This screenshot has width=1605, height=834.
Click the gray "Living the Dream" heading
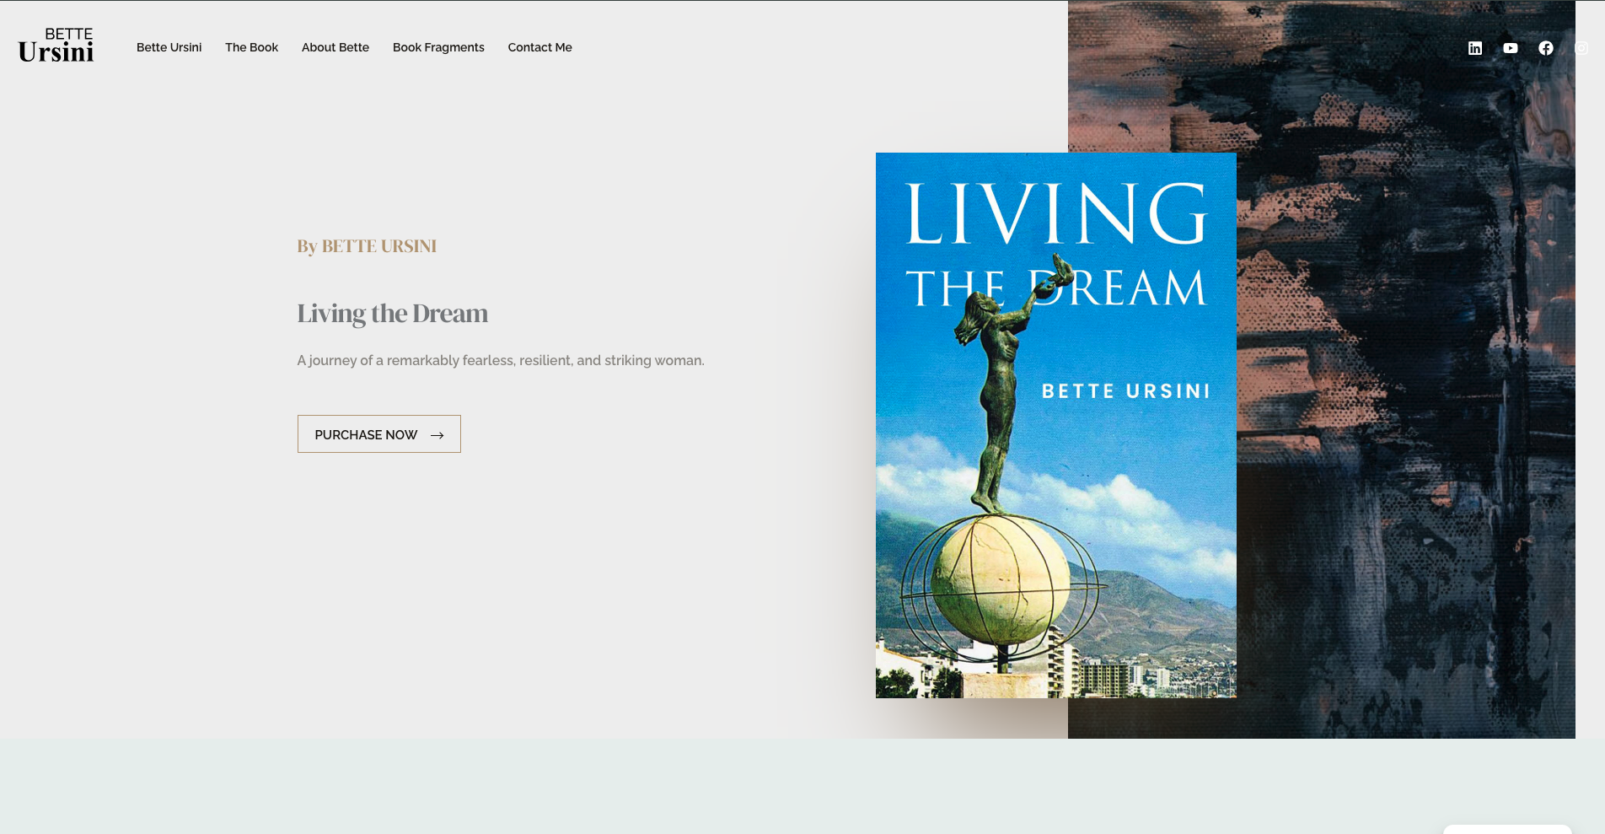(392, 314)
